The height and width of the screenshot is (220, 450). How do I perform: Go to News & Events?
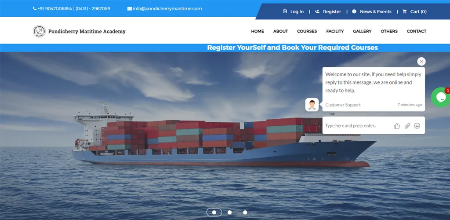coord(376,11)
